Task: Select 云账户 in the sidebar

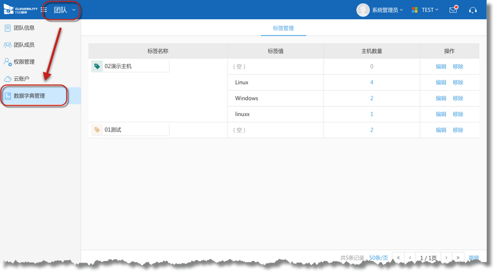Action: coord(21,78)
